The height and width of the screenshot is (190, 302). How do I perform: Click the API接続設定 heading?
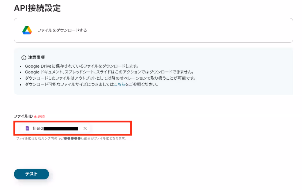click(37, 8)
